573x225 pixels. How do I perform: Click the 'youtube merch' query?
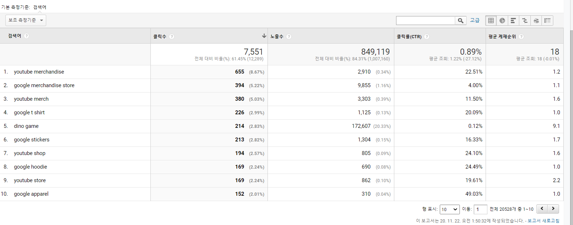31,99
